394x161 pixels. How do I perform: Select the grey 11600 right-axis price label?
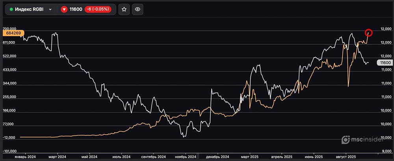tap(384, 62)
